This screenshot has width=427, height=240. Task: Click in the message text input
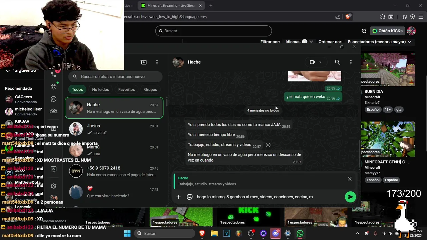269,197
